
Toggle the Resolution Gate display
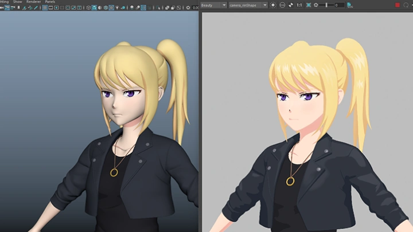click(x=56, y=7)
